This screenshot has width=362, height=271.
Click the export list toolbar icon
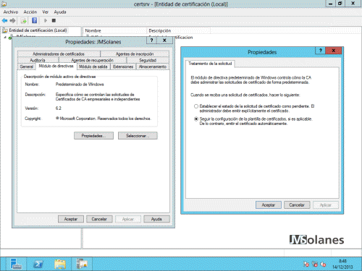[x=24, y=21]
